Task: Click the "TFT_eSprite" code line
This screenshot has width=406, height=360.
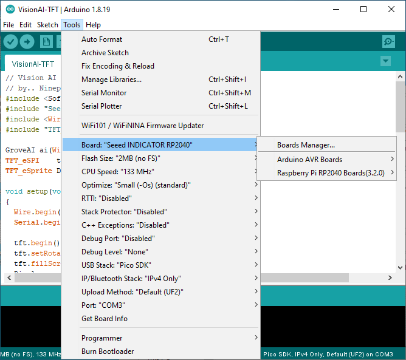Action: point(33,171)
